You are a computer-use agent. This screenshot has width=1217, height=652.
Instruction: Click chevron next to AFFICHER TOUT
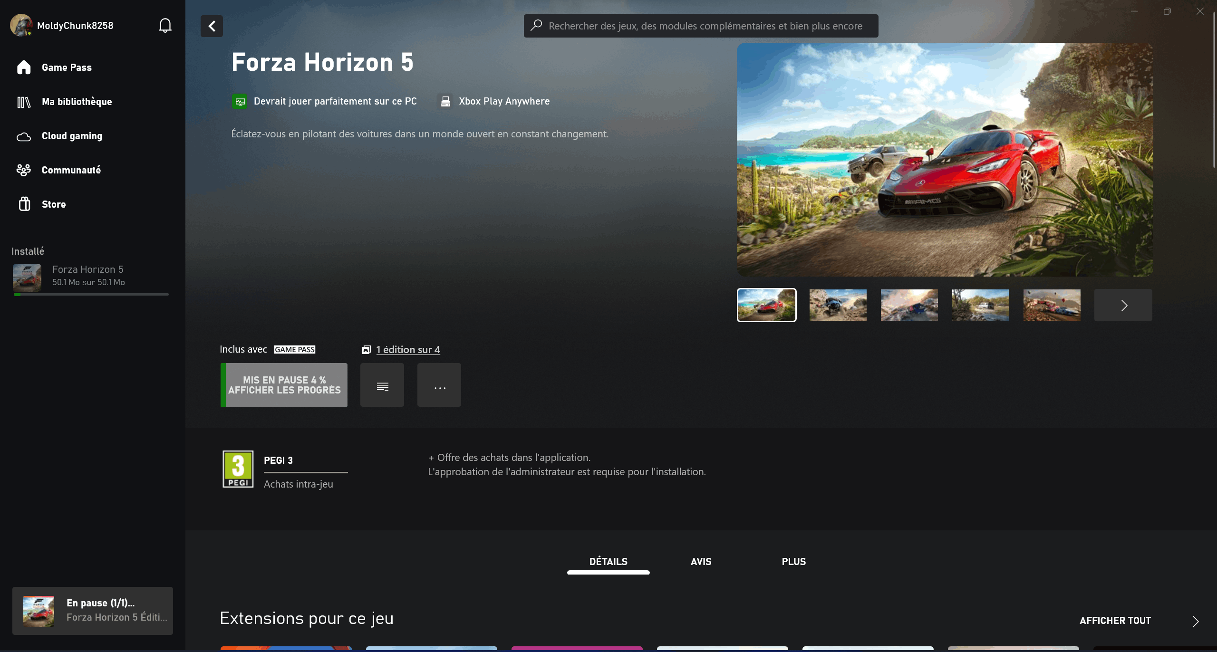1196,622
